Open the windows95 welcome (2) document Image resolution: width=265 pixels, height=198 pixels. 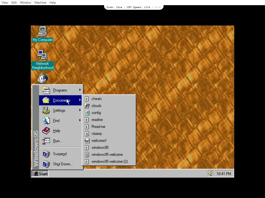coord(109,162)
